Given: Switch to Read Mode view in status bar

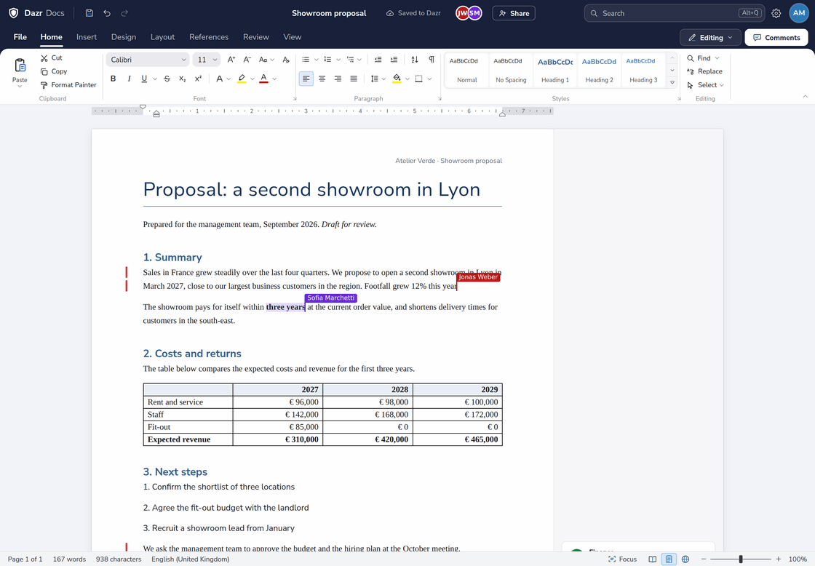Looking at the screenshot, I should tap(652, 559).
